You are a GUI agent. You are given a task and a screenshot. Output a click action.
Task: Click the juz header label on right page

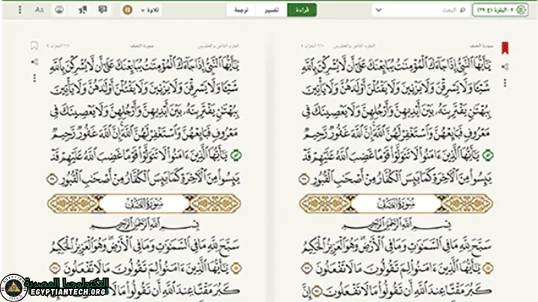pos(354,45)
